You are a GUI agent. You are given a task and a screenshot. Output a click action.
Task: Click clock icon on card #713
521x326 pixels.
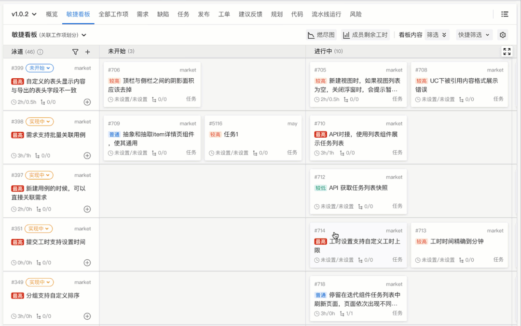(x=418, y=260)
